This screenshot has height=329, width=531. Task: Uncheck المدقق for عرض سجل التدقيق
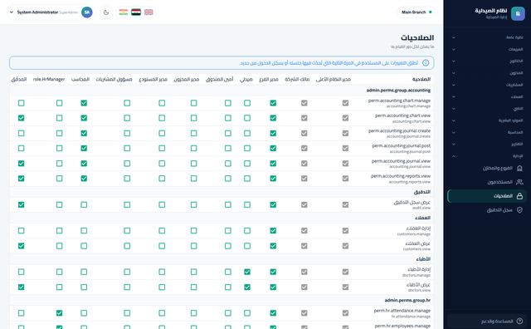coord(21,204)
